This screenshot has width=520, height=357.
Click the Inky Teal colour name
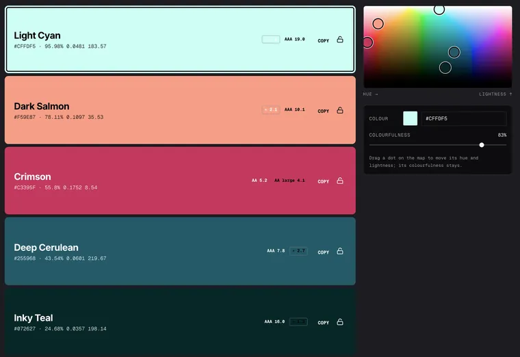click(x=33, y=318)
